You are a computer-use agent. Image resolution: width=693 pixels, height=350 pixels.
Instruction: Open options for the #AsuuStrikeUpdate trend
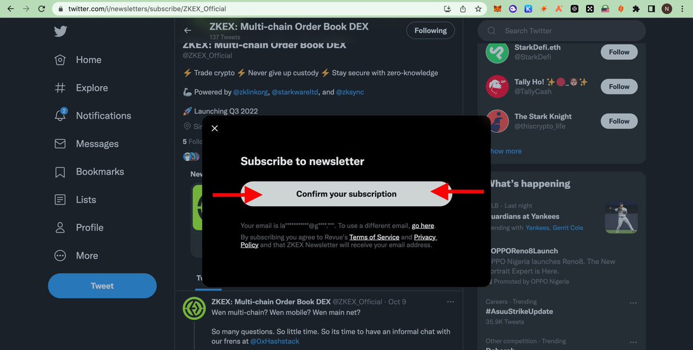pos(633,303)
